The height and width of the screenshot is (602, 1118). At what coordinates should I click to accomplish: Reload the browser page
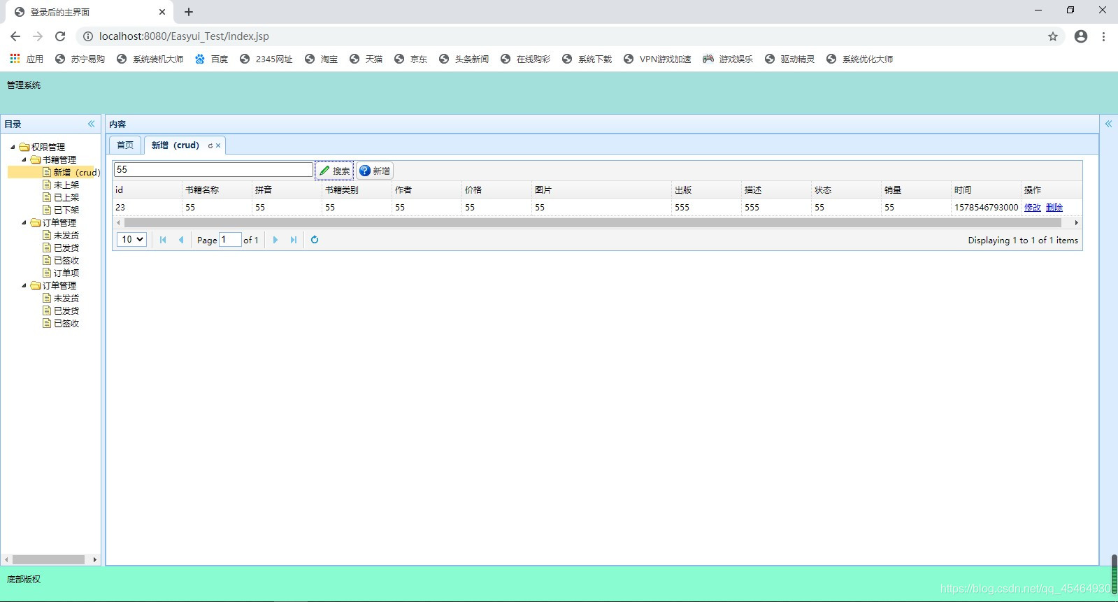tap(60, 36)
